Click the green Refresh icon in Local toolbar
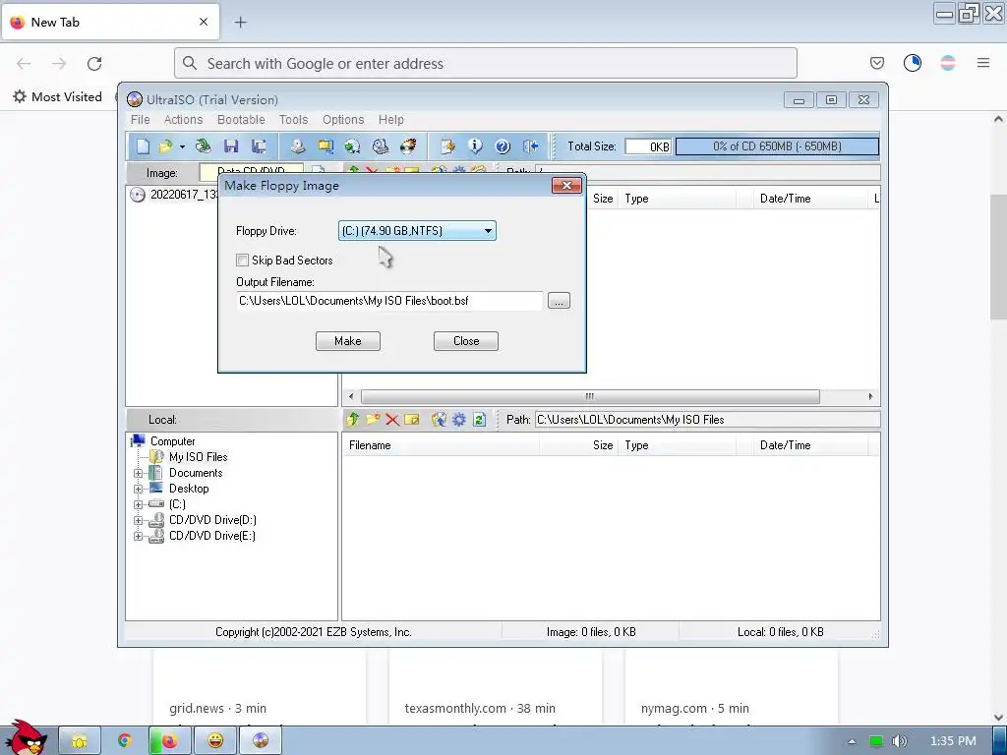This screenshot has height=755, width=1007. coord(479,420)
